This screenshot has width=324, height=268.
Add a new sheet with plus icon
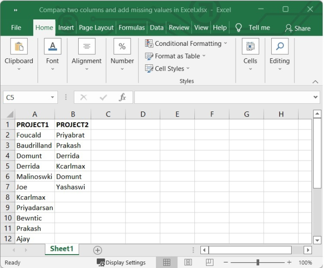97,250
